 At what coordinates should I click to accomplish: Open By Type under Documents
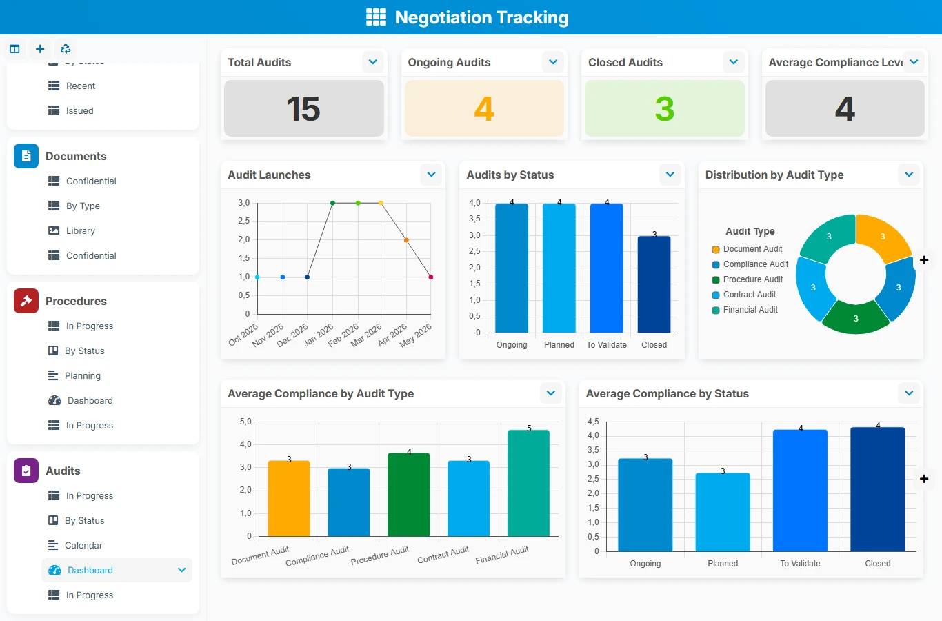[83, 206]
